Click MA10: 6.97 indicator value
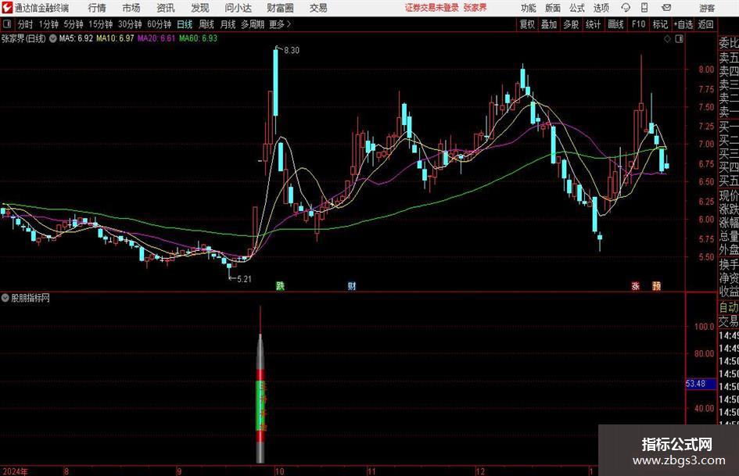 115,38
